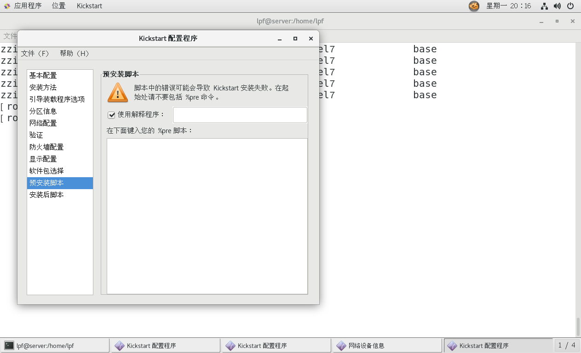
Task: Click the 文件 menu of the terminal window
Action: click(10, 36)
